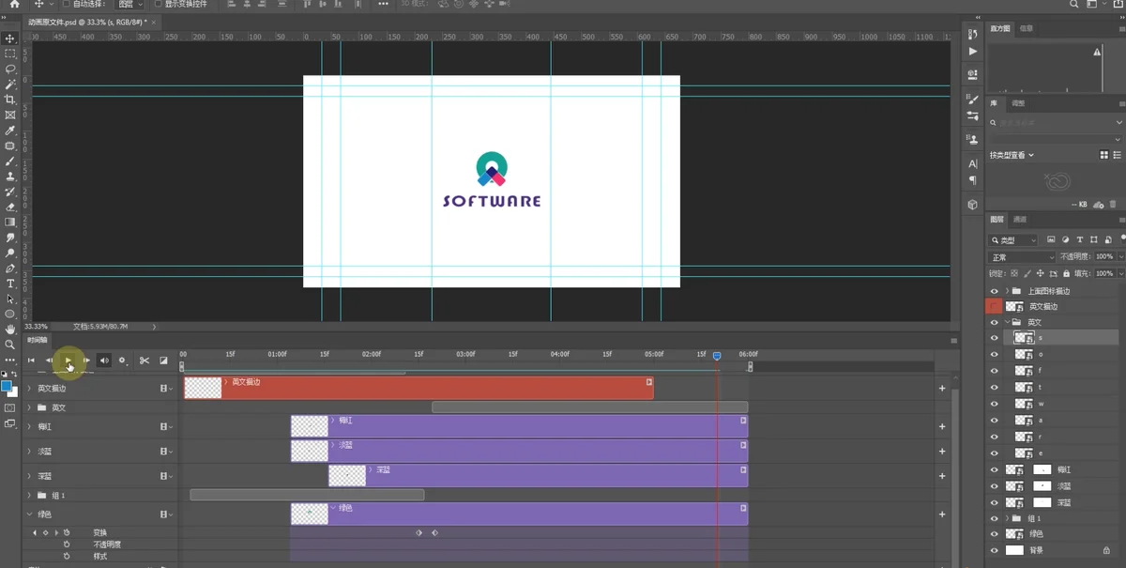
Task: Open the three-dot options bar menu
Action: pyautogui.click(x=383, y=4)
